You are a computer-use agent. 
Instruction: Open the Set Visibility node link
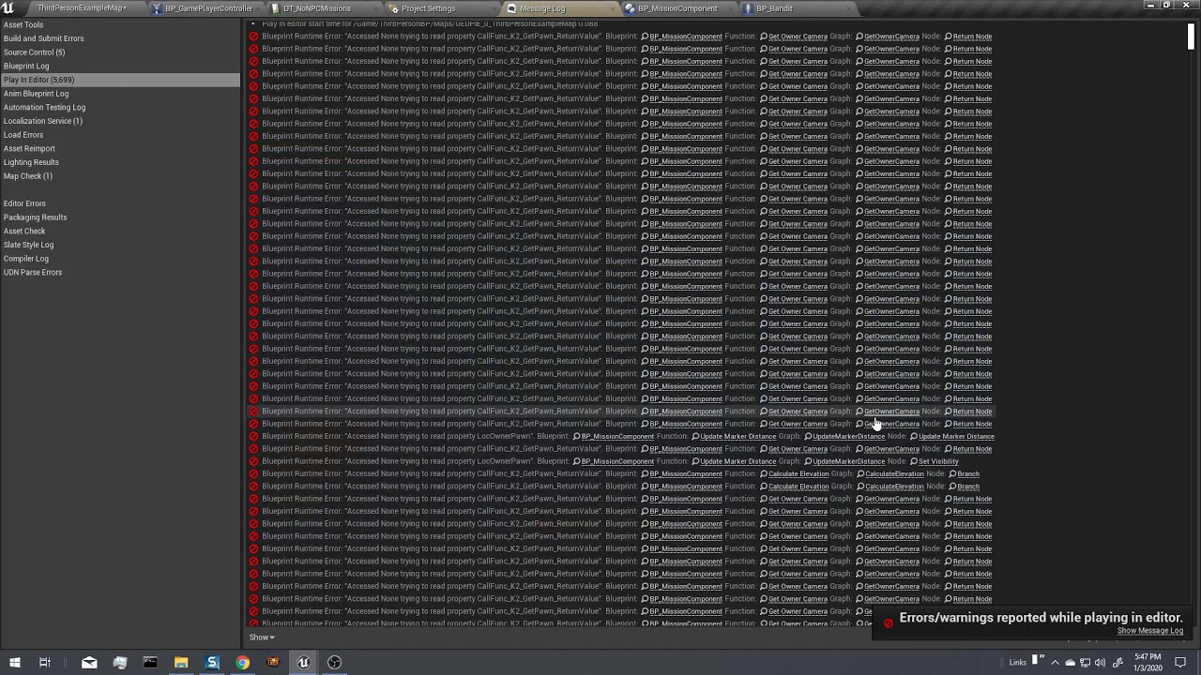pos(938,461)
